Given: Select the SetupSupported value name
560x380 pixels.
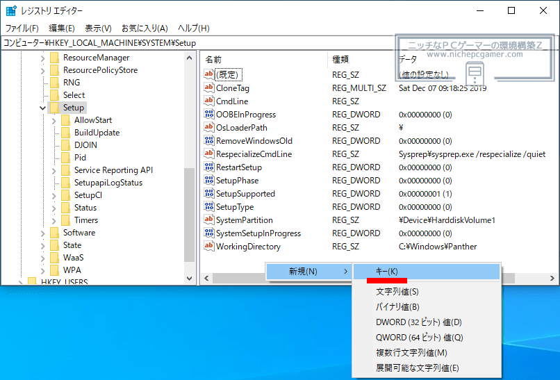Looking at the screenshot, I should (245, 194).
